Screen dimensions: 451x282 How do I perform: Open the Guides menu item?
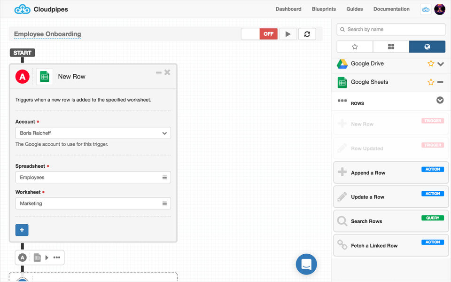(355, 9)
